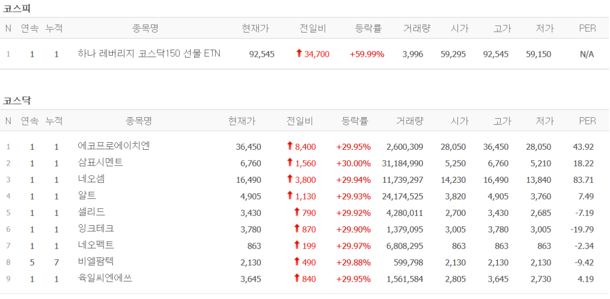The height and width of the screenshot is (299, 610).
Task: Click the red arrow next to 490
Action: click(297, 262)
